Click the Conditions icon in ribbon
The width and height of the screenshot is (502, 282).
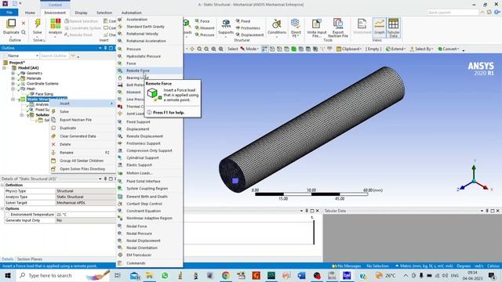[x=277, y=24]
